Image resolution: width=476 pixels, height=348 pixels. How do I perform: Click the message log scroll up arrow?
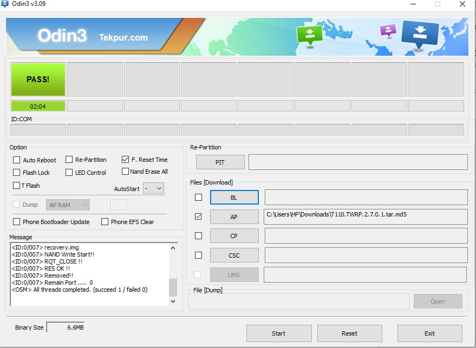pos(173,248)
